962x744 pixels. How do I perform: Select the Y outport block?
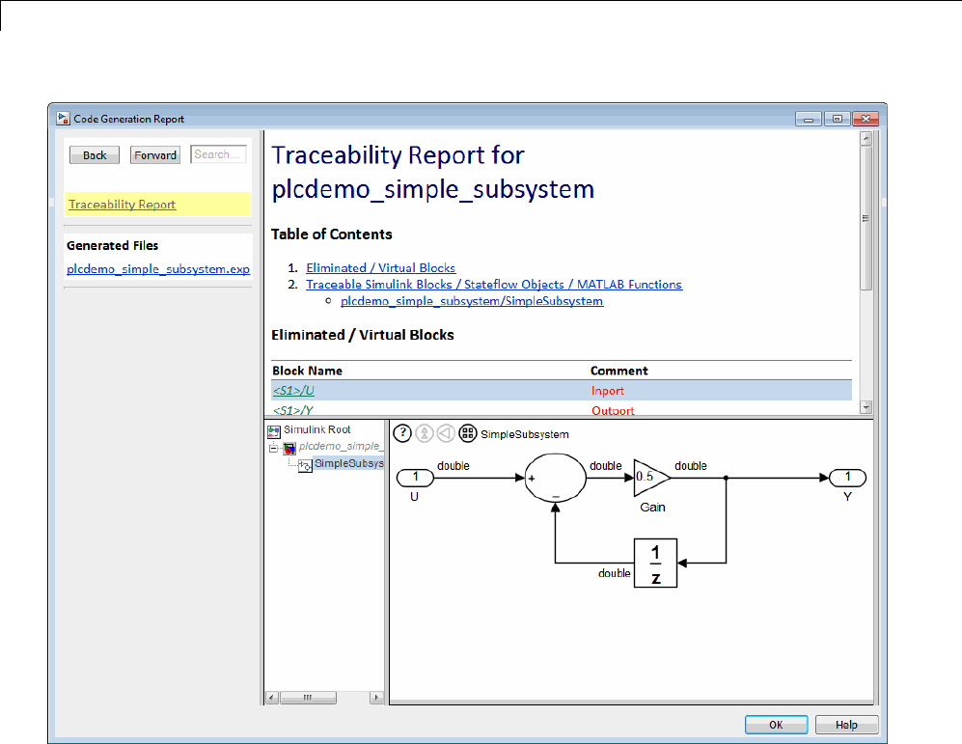click(847, 478)
